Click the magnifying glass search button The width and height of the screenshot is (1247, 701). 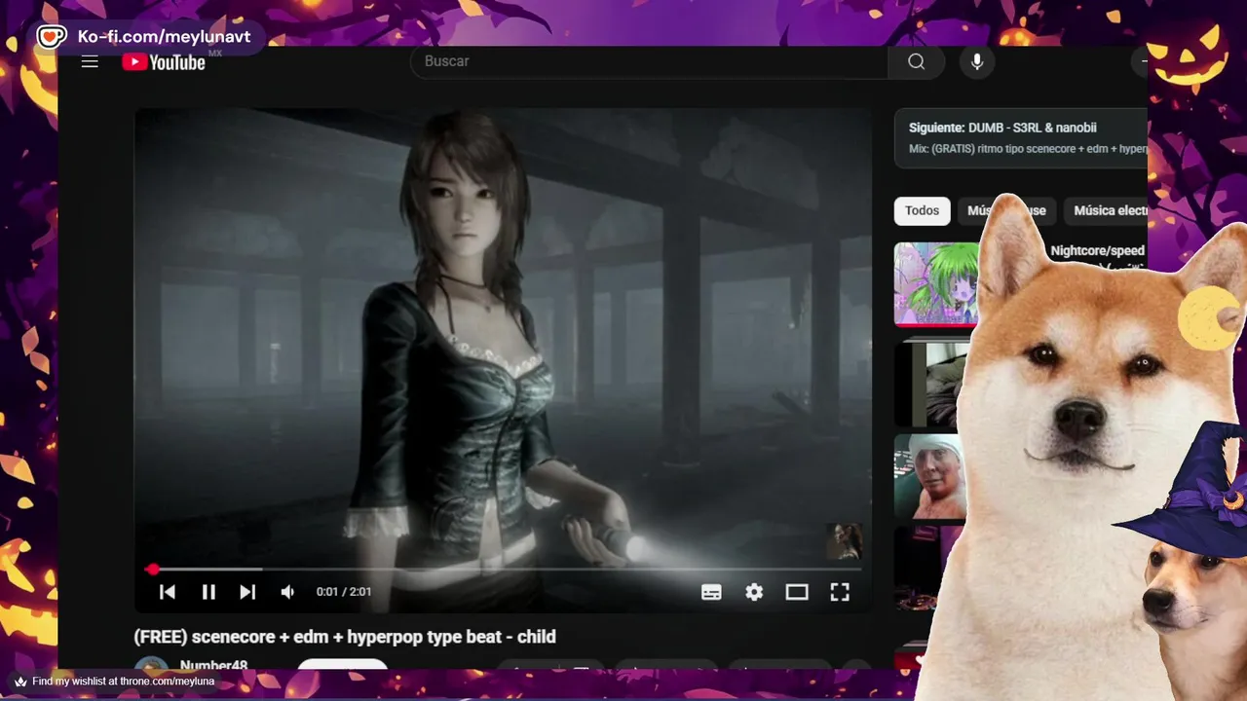pos(916,61)
